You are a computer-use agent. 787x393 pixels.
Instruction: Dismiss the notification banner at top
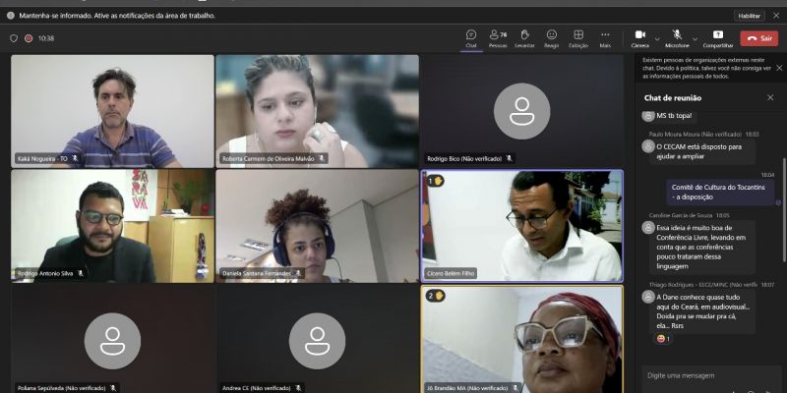pos(775,16)
